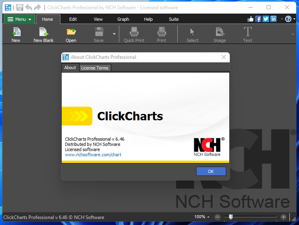
Task: Click the NCH Software logo in dialog
Action: point(209,147)
